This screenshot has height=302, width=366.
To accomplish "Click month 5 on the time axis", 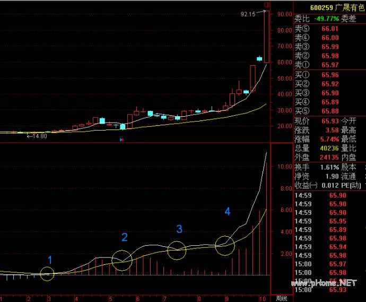I will point(111,299).
